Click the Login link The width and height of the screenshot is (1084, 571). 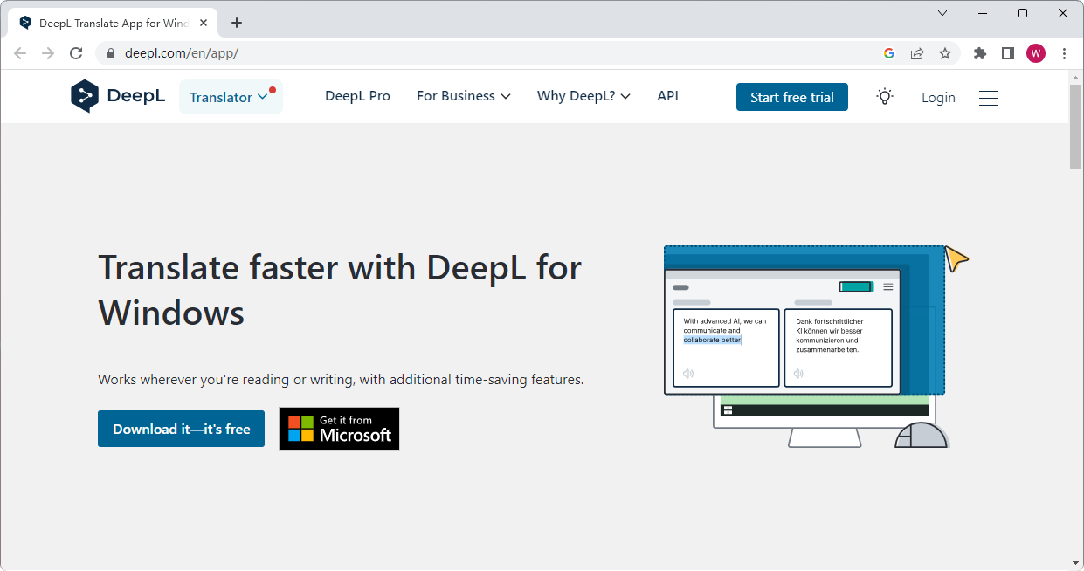938,98
